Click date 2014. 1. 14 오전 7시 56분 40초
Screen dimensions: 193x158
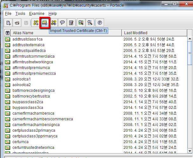(150, 102)
